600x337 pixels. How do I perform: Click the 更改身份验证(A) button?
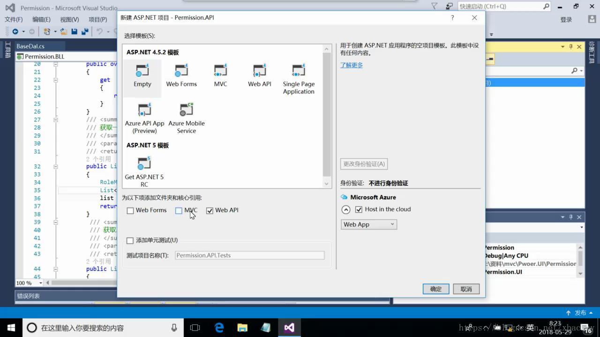pos(364,164)
